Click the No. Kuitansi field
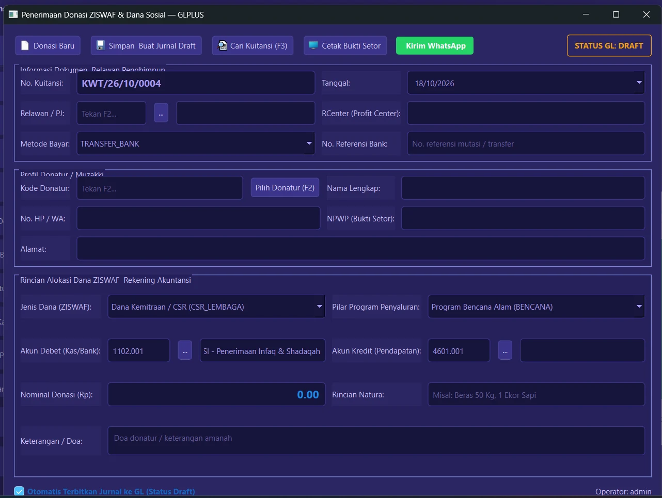This screenshot has height=498, width=662. click(x=196, y=83)
